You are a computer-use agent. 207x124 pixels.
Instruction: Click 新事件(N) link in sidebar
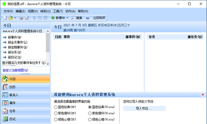14,37
